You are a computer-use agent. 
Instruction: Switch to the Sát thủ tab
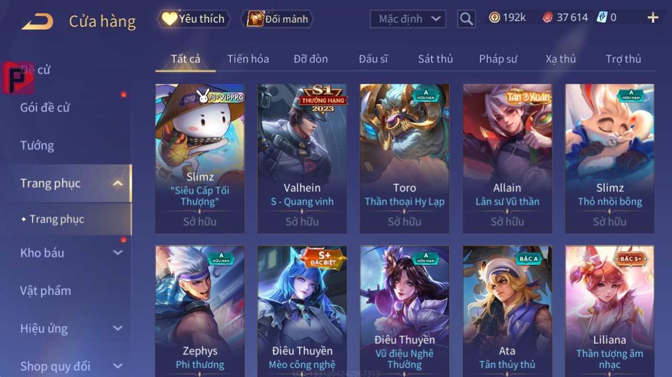(x=435, y=59)
